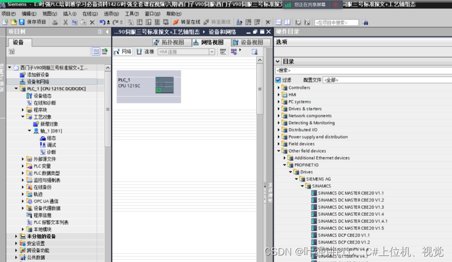The width and height of the screenshot is (452, 262).
Task: Expand Drives & starters folder
Action: [279, 108]
